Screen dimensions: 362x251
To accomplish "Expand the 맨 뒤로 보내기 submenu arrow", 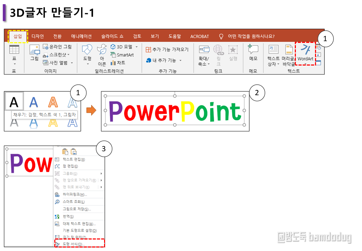I will coord(101,187).
